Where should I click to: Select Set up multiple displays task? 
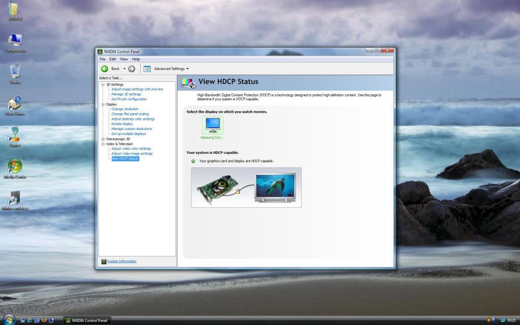[x=128, y=134]
